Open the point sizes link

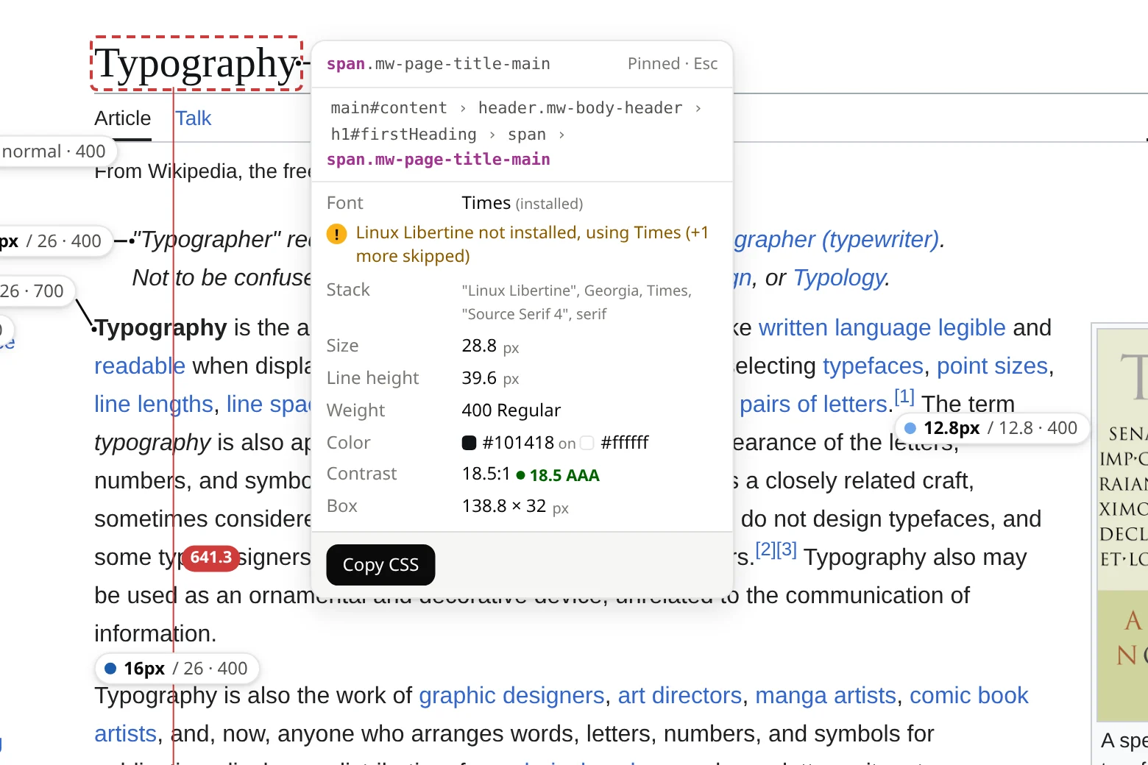coord(992,366)
